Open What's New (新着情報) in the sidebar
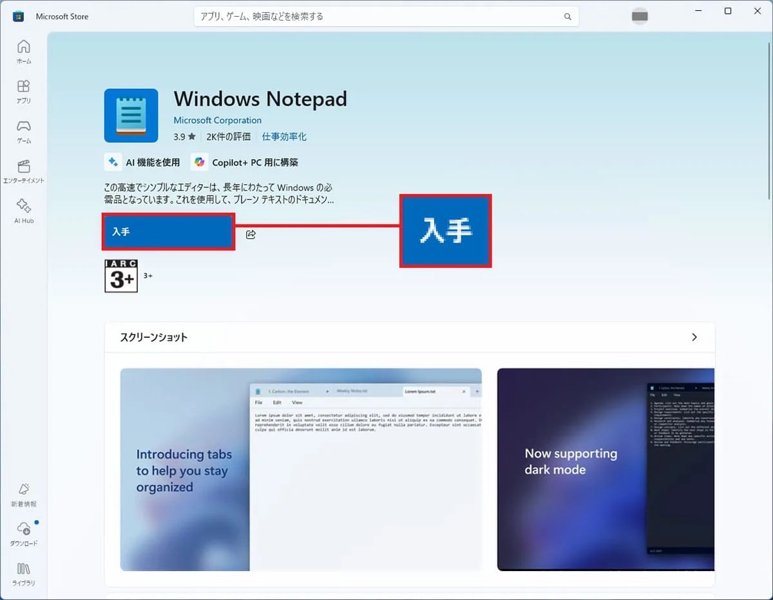Screen dimensions: 773x600 coord(24,494)
